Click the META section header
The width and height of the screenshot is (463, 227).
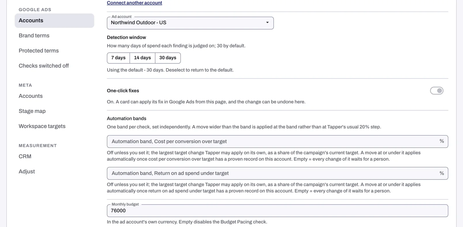(25, 85)
